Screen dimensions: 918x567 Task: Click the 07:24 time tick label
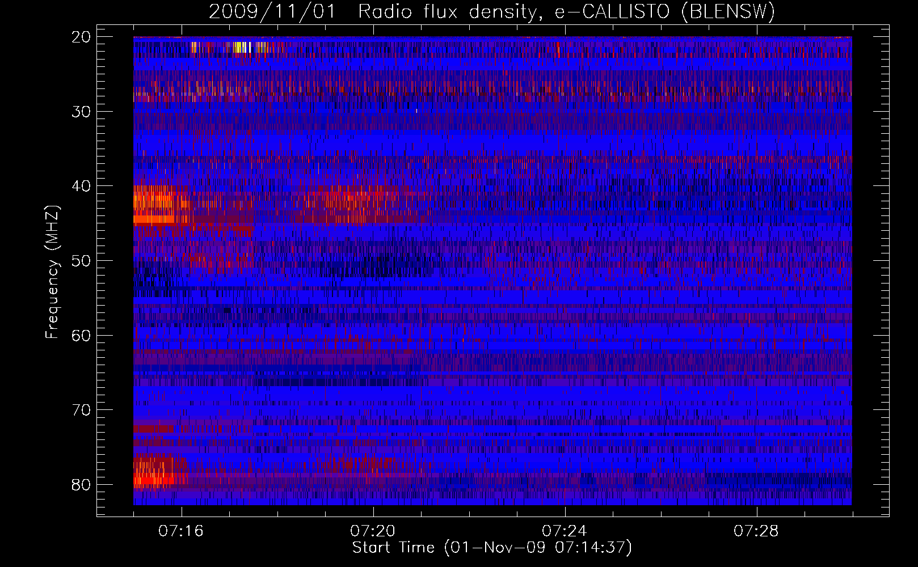pyautogui.click(x=565, y=531)
